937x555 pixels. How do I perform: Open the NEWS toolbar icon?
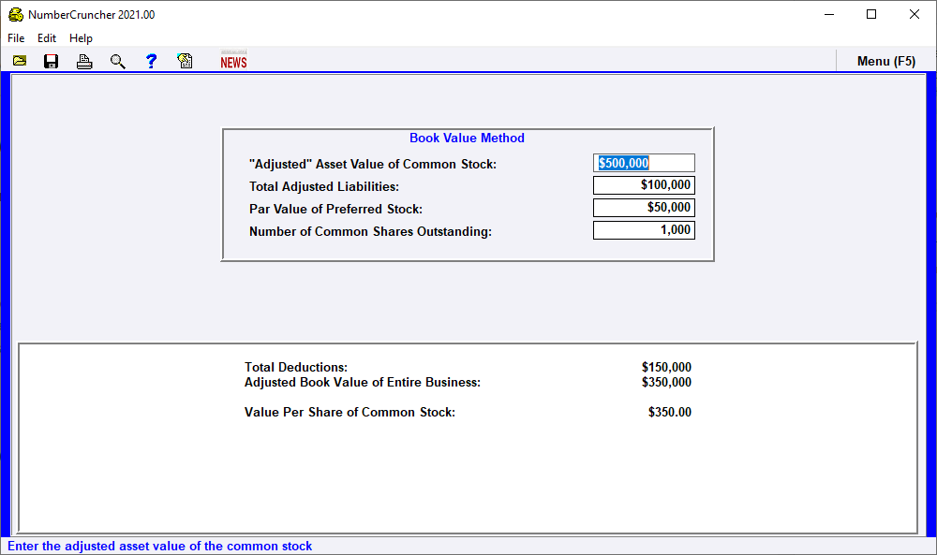click(233, 60)
